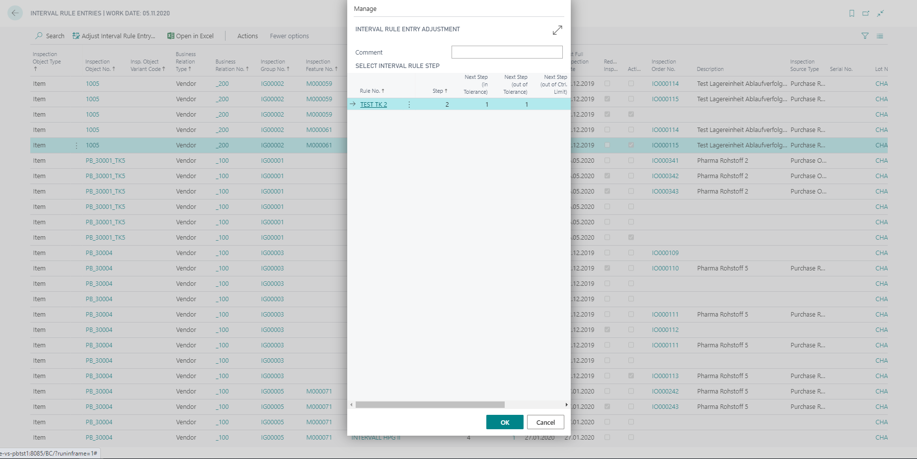Open inspection order IO000341 link

point(665,161)
